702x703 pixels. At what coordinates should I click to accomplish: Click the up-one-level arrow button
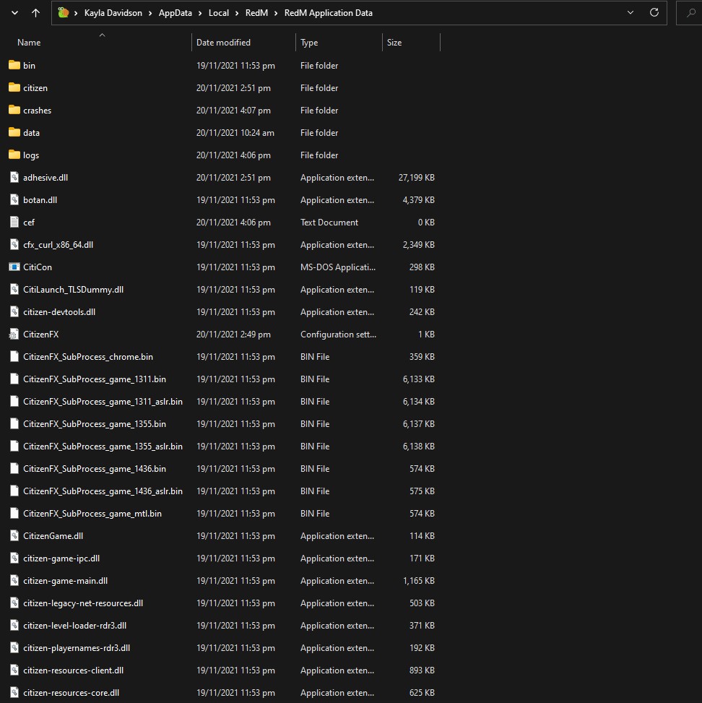pyautogui.click(x=35, y=13)
